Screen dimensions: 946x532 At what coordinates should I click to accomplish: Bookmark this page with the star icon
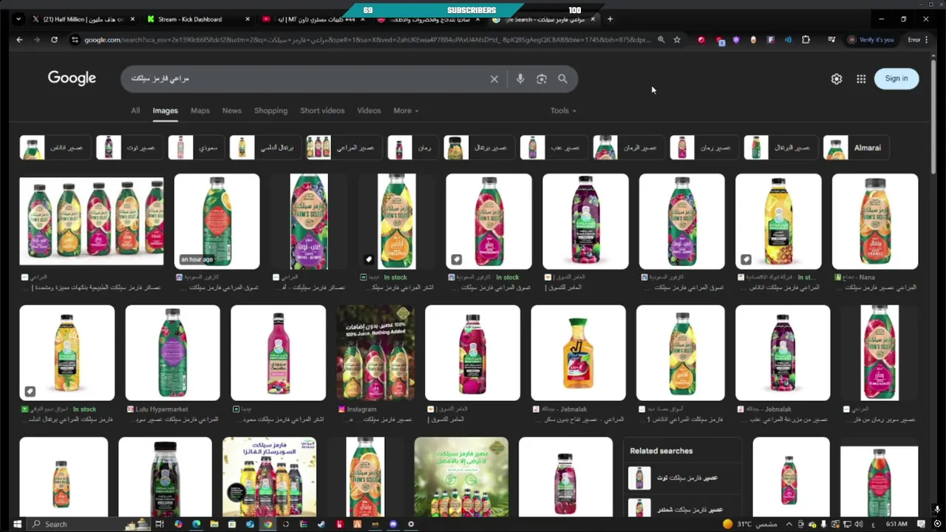coord(677,40)
